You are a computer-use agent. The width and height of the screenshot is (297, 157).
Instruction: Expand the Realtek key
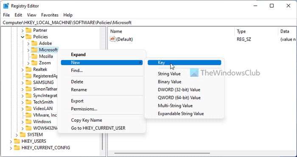(x=22, y=69)
